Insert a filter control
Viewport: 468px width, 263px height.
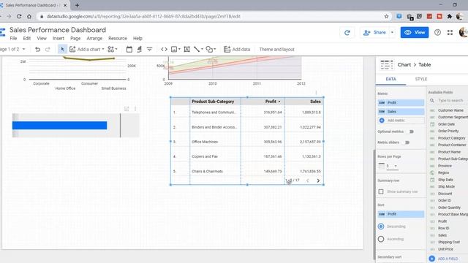click(149, 49)
